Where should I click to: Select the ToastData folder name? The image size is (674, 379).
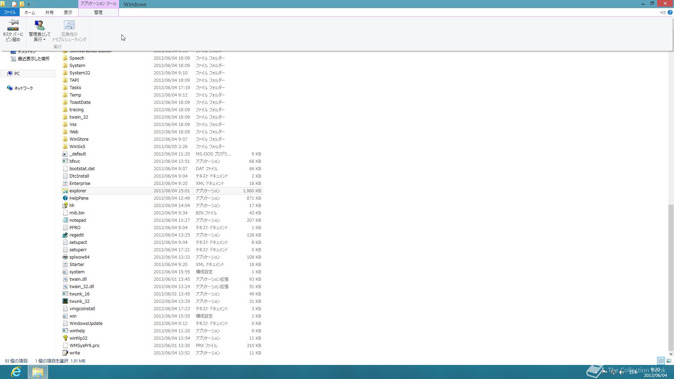80,102
